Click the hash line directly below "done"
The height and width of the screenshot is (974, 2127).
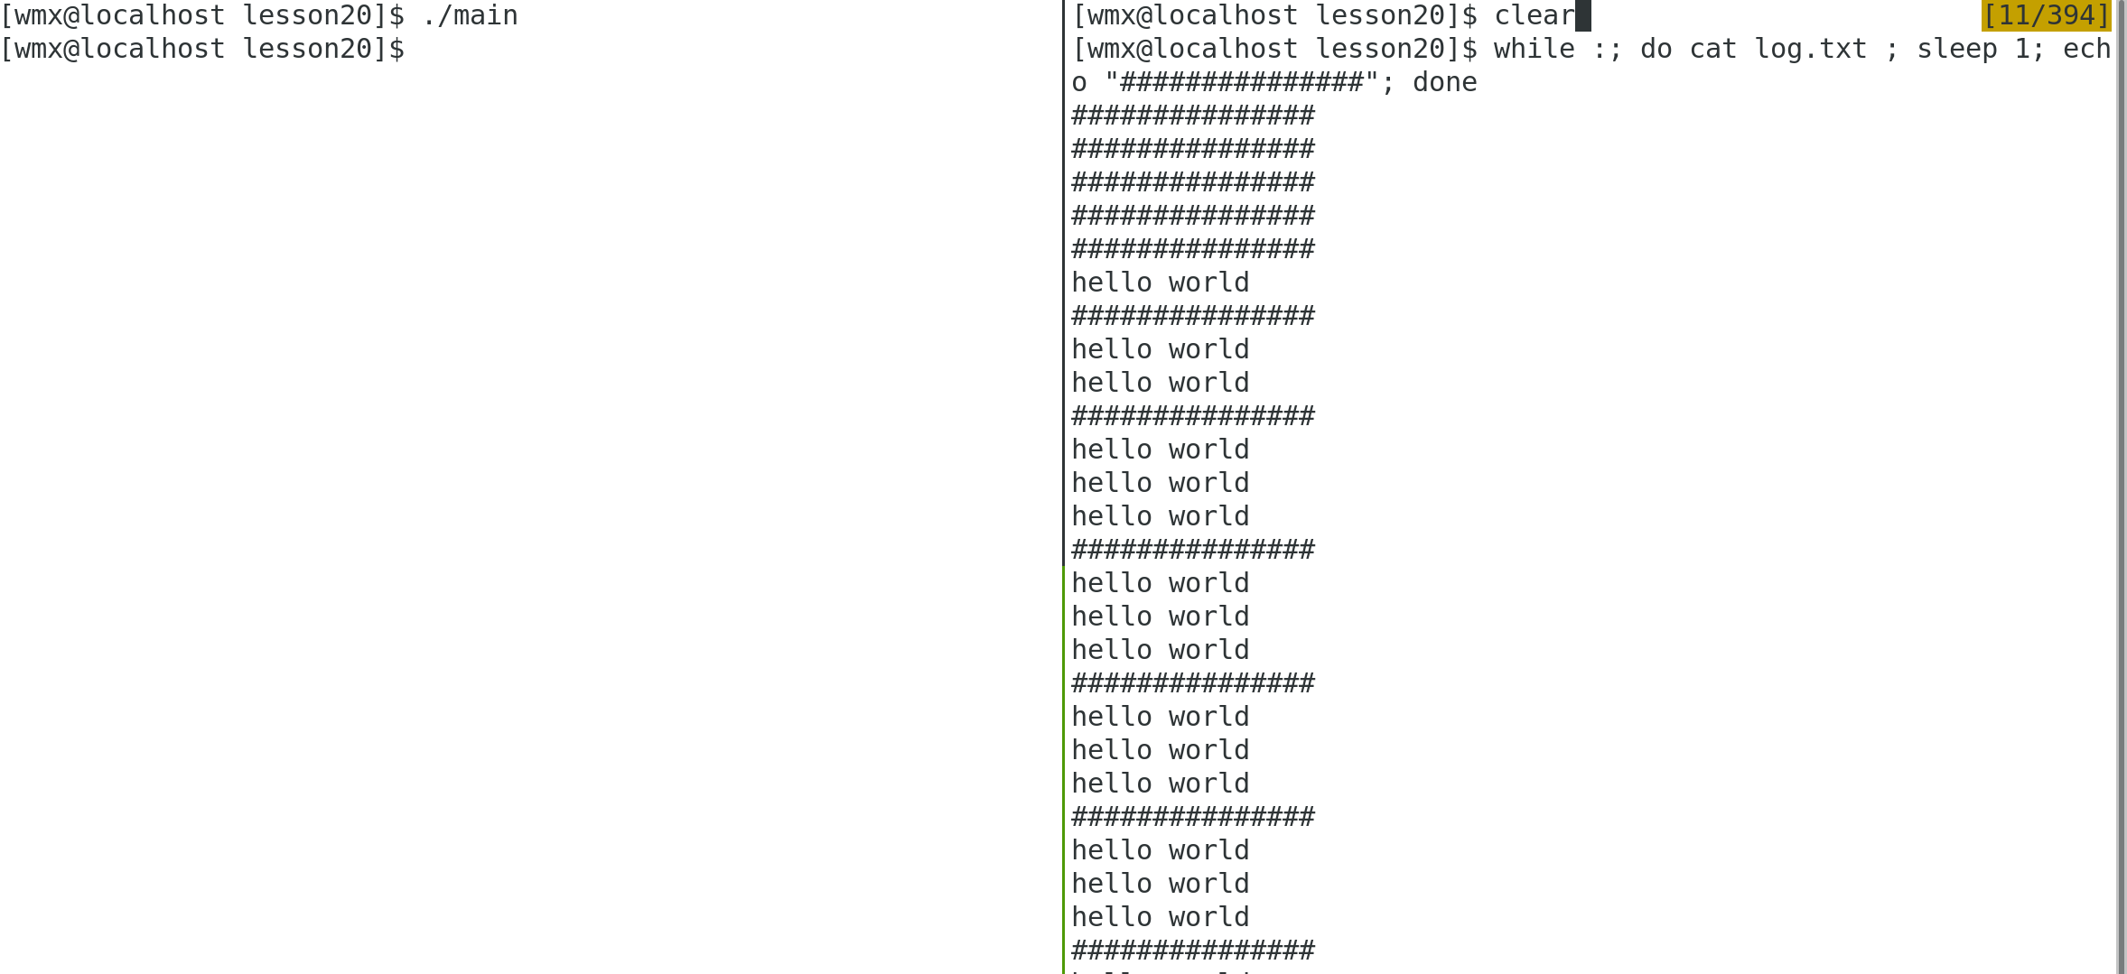tap(1193, 116)
